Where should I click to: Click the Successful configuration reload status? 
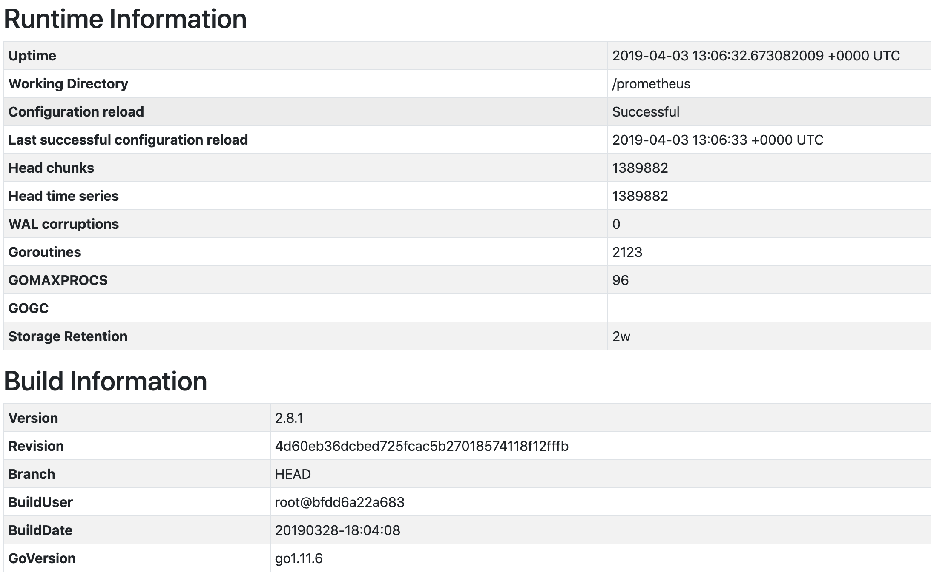coord(645,112)
